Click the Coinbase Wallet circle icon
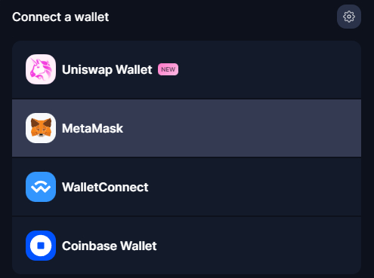Screen dimensions: 374x278 click(41, 246)
